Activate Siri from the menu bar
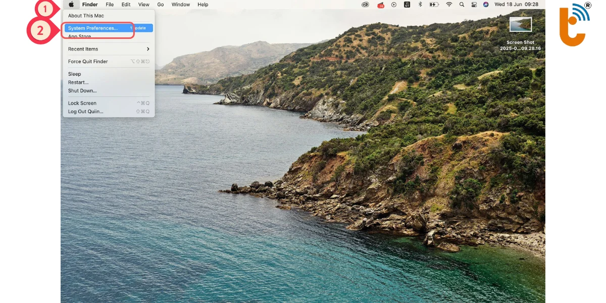This screenshot has height=303, width=606. [486, 5]
